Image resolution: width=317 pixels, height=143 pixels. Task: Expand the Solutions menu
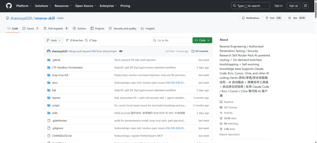pos(43,6)
